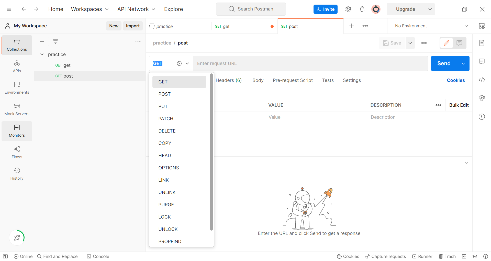Expand the API Network dropdown
Viewport: 491px width, 261px height.
pos(136,9)
